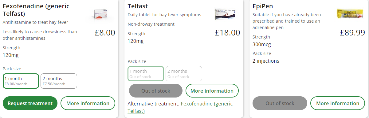Click EpiPen's Out of stock button
Viewport: 369px width, 118px height.
click(x=280, y=103)
